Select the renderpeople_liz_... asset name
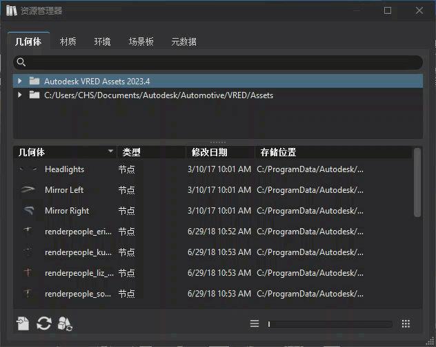The image size is (436, 347). pyautogui.click(x=79, y=273)
